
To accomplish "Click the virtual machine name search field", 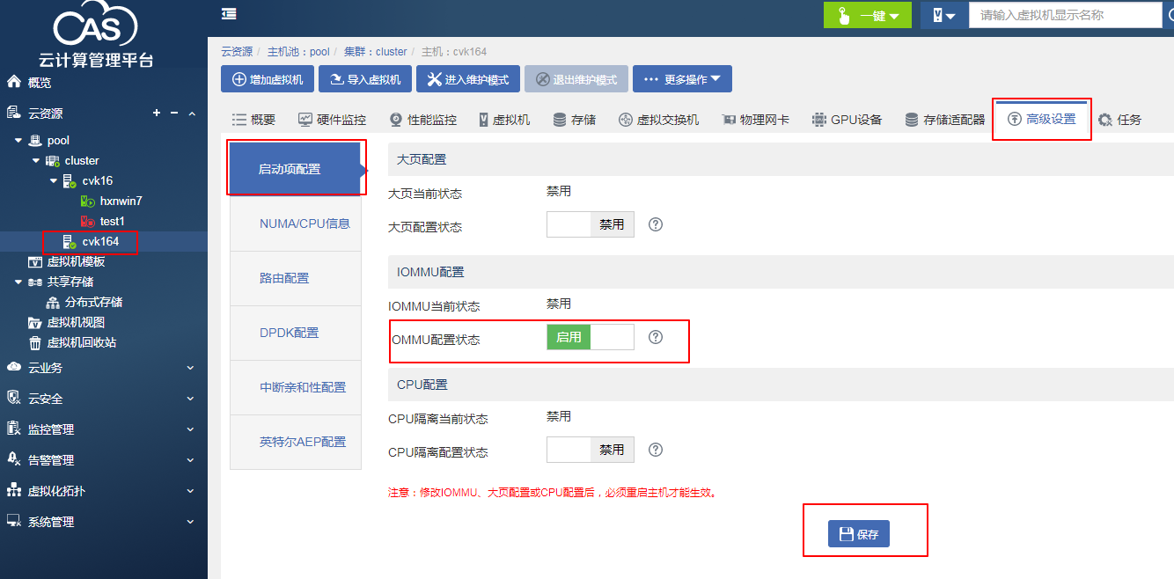I will 1063,15.
